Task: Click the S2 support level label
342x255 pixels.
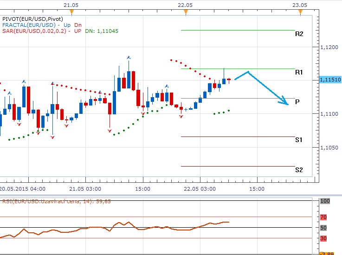Action: pyautogui.click(x=299, y=170)
